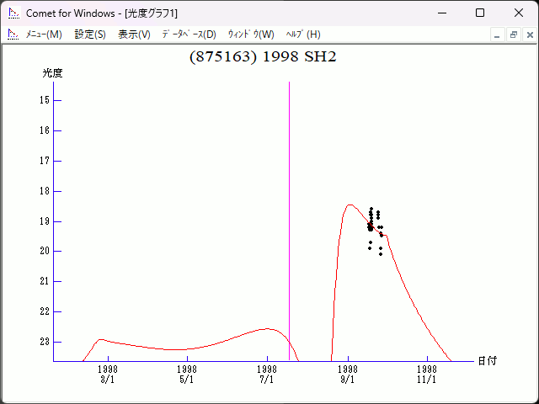Image resolution: width=539 pixels, height=404 pixels.
Task: Minimize the Comet for Windows window
Action: (x=442, y=13)
